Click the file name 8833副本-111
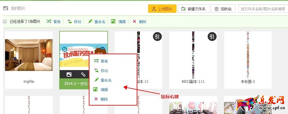The image size is (288, 114). pyautogui.click(x=193, y=82)
